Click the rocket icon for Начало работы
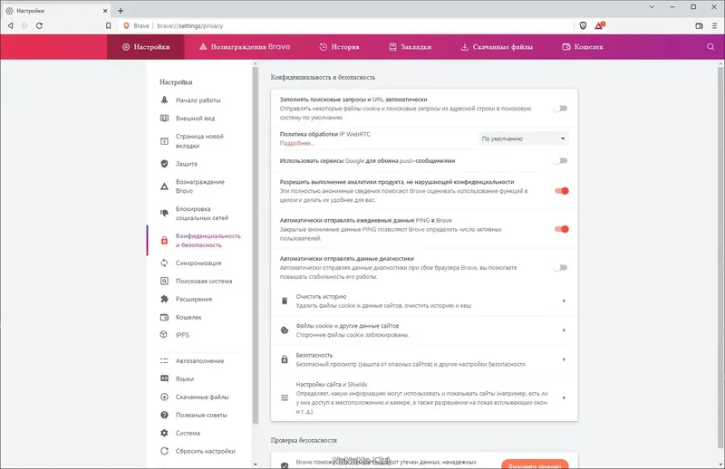The width and height of the screenshot is (725, 469). (164, 100)
